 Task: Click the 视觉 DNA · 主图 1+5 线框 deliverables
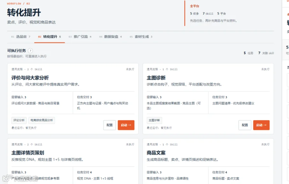(95, 179)
